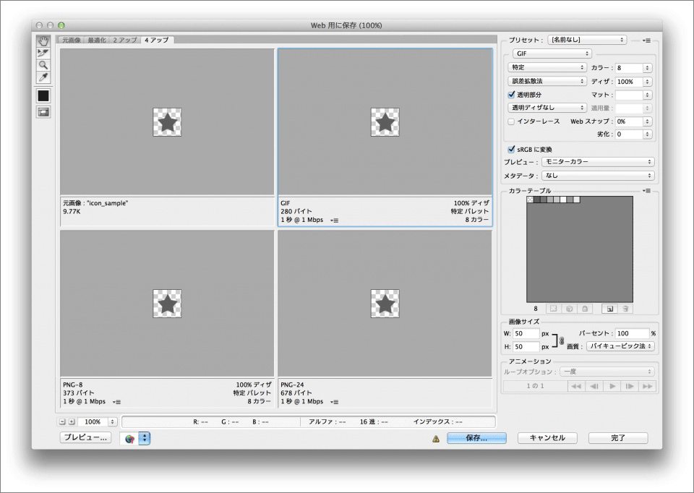This screenshot has width=694, height=493.
Task: Select the Slice Select tool
Action: (43, 53)
